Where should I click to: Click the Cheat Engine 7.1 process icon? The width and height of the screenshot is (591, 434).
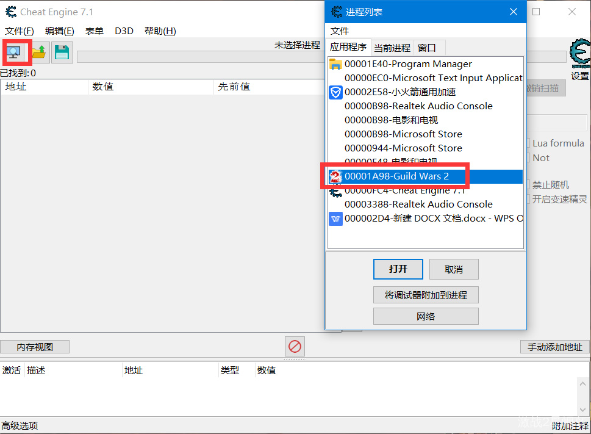click(x=335, y=192)
